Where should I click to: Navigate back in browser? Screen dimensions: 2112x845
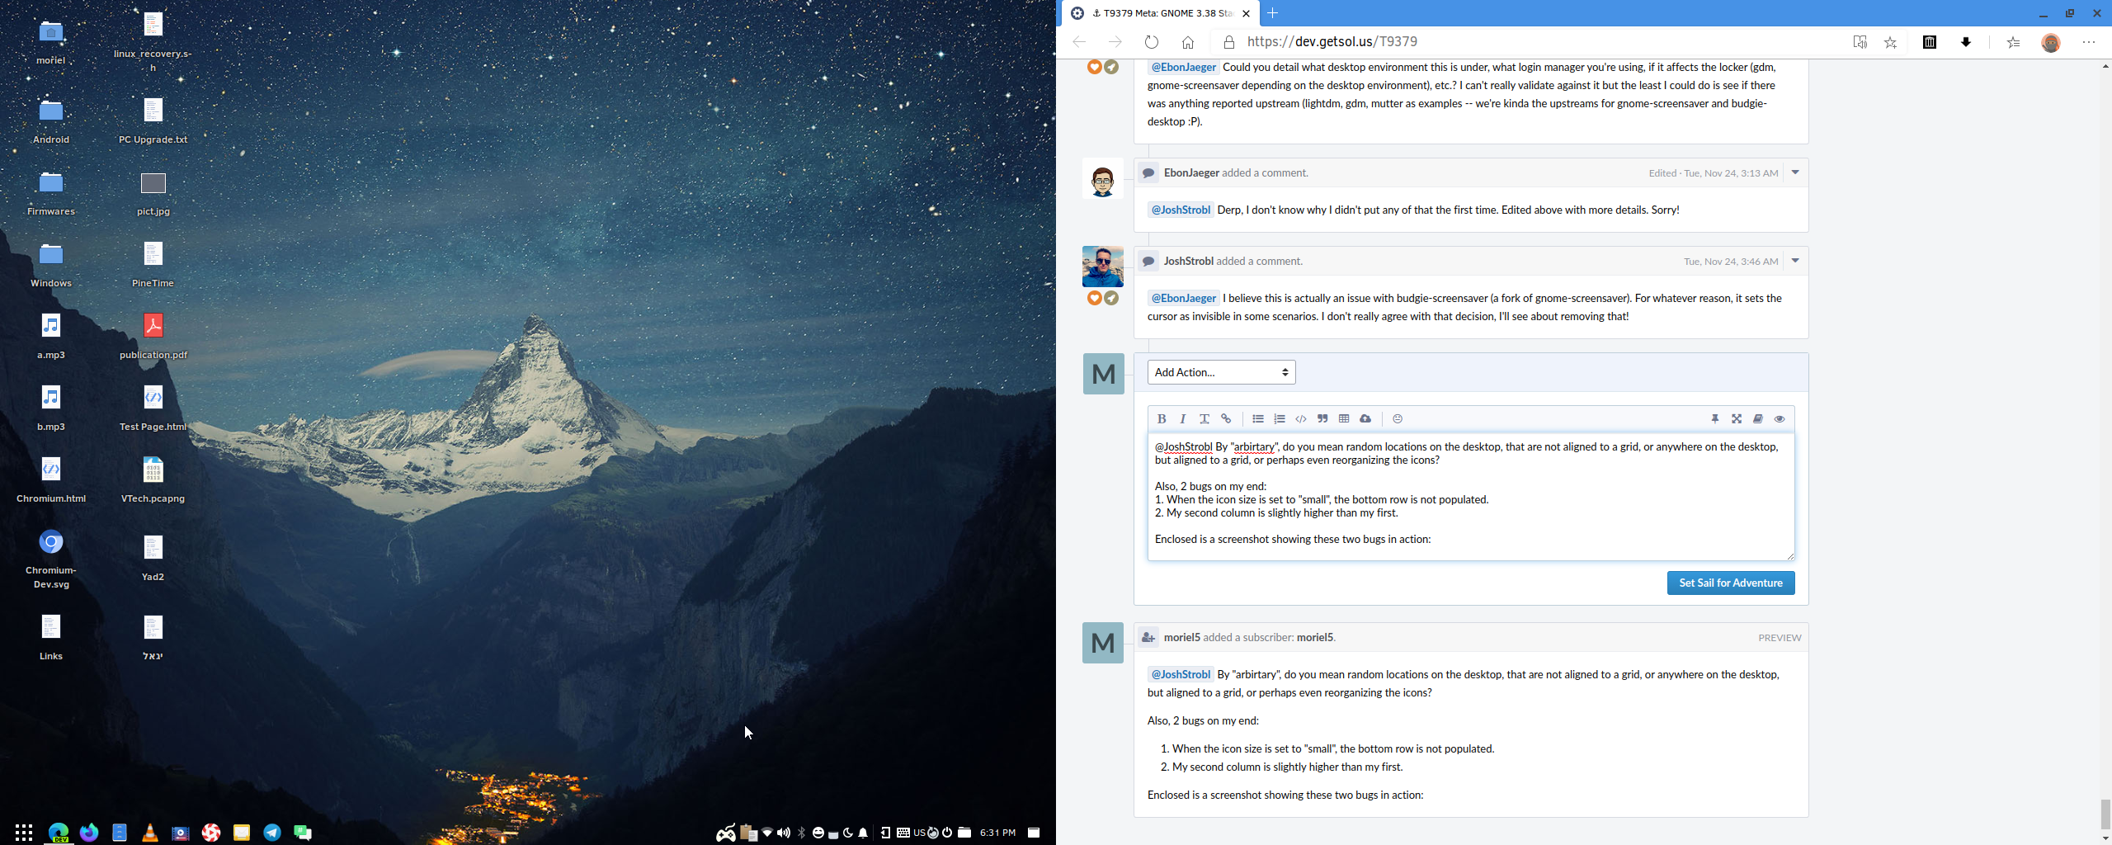pyautogui.click(x=1079, y=42)
